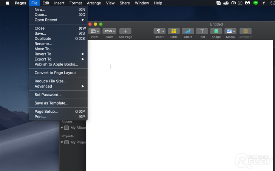The height and width of the screenshot is (171, 275).
Task: Open the Zoom 125% dropdown
Action: (x=110, y=31)
